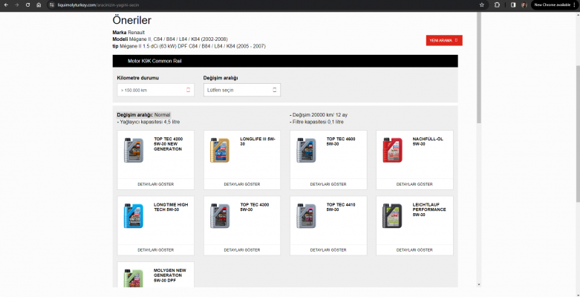This screenshot has width=580, height=297.
Task: Click the Öneriler heading
Action: point(131,20)
